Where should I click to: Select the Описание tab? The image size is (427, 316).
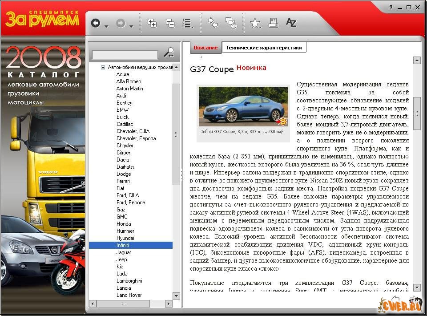[x=205, y=48]
